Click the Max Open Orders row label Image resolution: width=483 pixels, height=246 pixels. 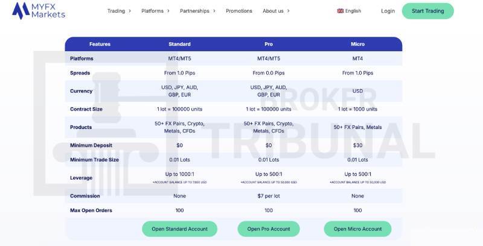pyautogui.click(x=91, y=210)
